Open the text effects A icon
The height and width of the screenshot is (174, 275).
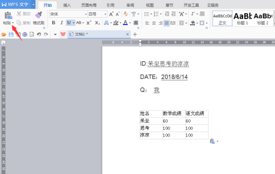106,23
